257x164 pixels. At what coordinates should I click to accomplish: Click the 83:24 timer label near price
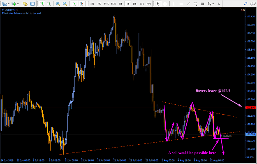[x=227, y=136]
